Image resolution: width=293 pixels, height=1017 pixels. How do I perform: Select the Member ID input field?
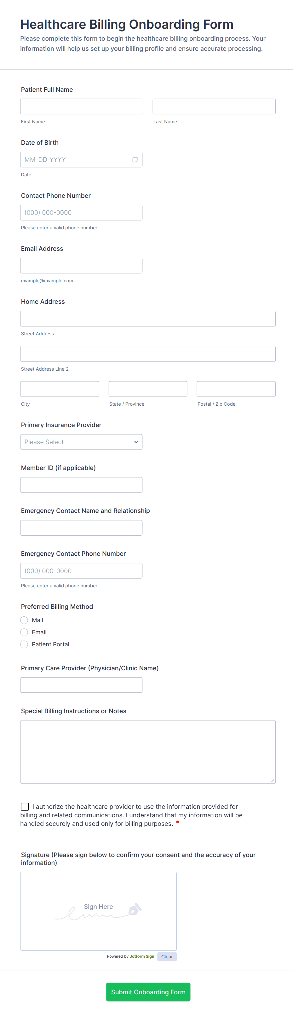click(81, 485)
